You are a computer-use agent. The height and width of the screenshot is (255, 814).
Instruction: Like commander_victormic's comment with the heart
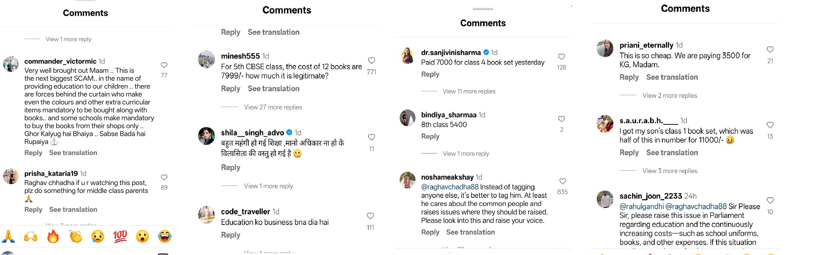point(164,65)
